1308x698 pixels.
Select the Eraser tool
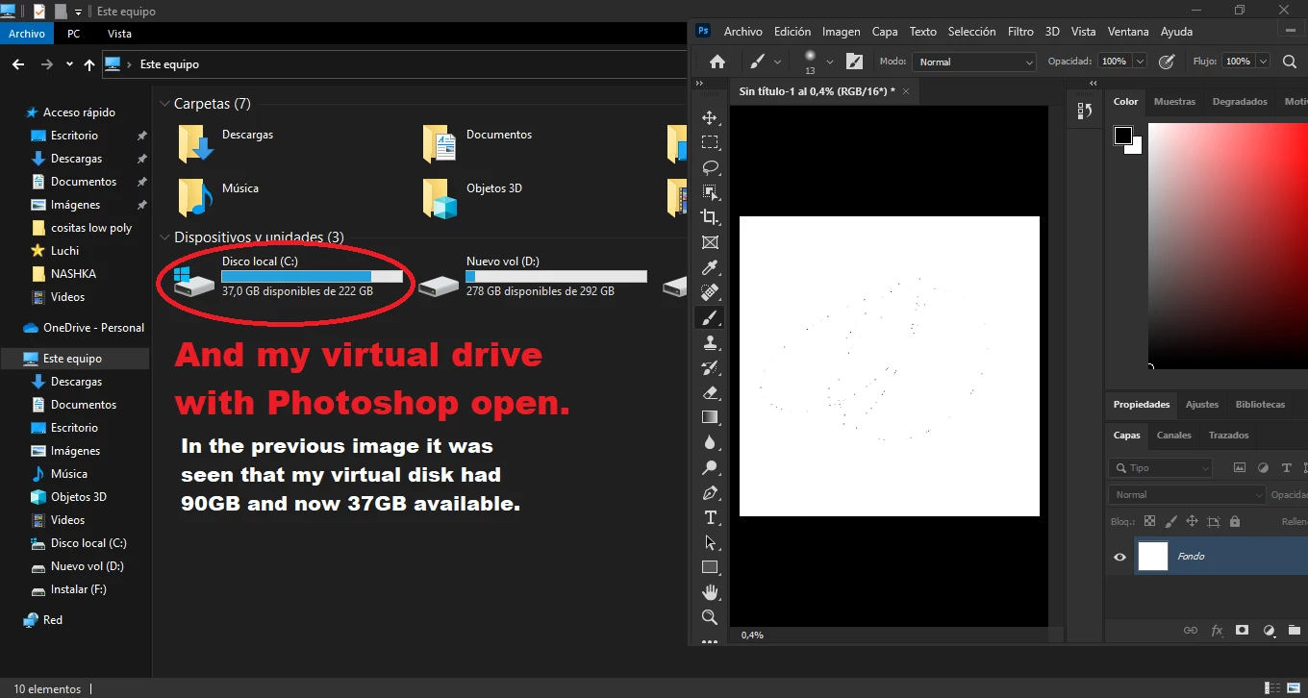(x=710, y=392)
